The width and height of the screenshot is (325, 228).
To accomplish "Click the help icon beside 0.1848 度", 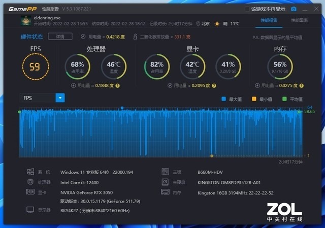I will (x=117, y=86).
